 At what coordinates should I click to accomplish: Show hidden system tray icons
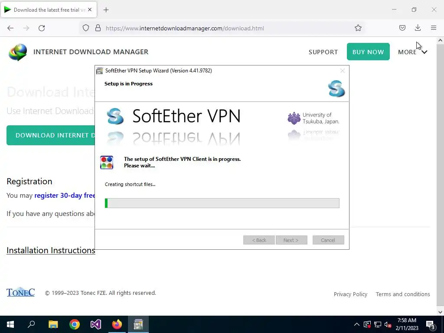(x=357, y=324)
